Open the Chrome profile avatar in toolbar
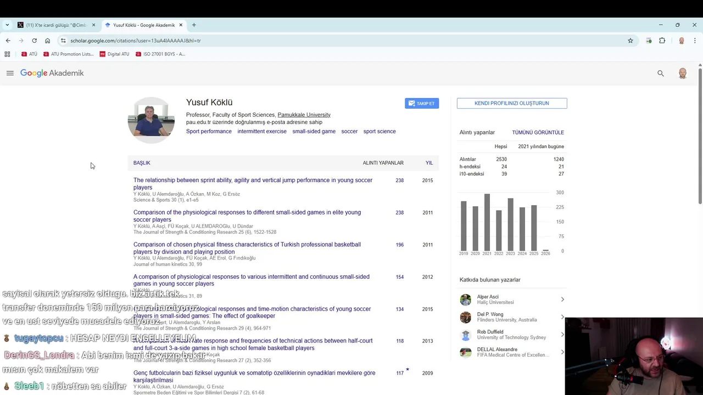Image resolution: width=703 pixels, height=395 pixels. (x=682, y=41)
